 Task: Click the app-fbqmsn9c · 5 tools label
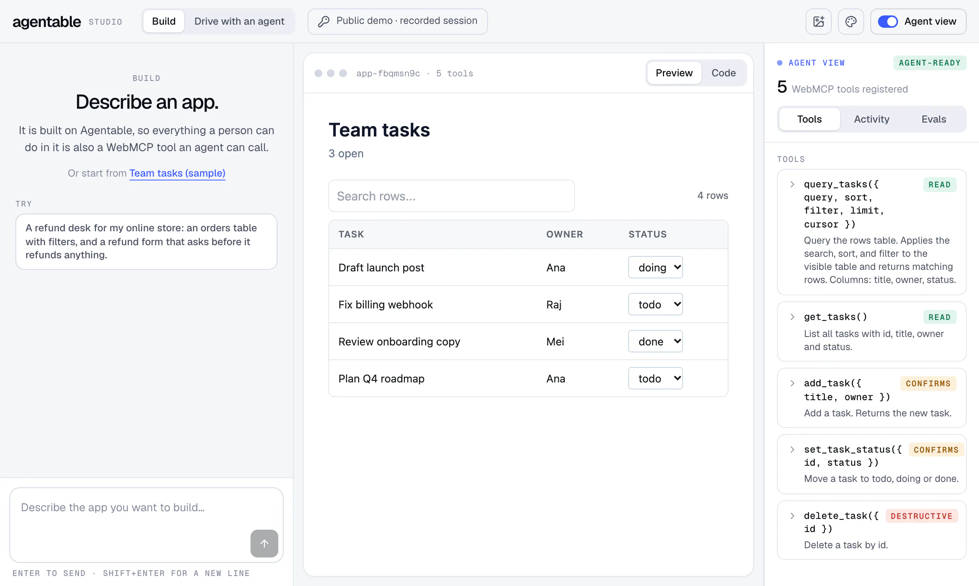point(414,74)
